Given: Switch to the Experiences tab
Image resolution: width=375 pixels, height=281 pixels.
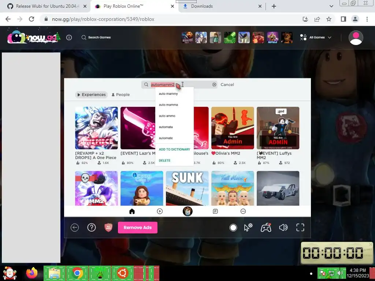Looking at the screenshot, I should (x=92, y=95).
